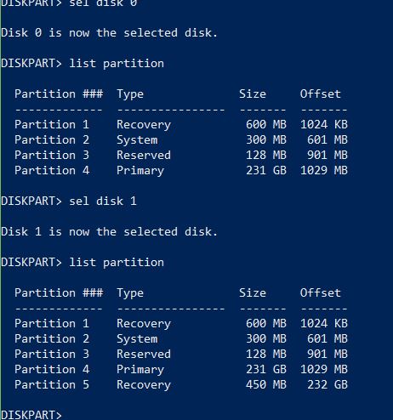Click 'Primary' type in Disk 0 listing
Viewport: 393px width, 420px height.
(140, 171)
